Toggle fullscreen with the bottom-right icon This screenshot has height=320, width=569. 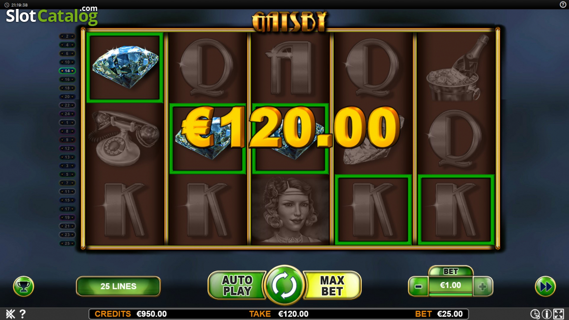558,314
